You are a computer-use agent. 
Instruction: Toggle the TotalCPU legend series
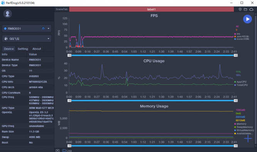coord(241,85)
